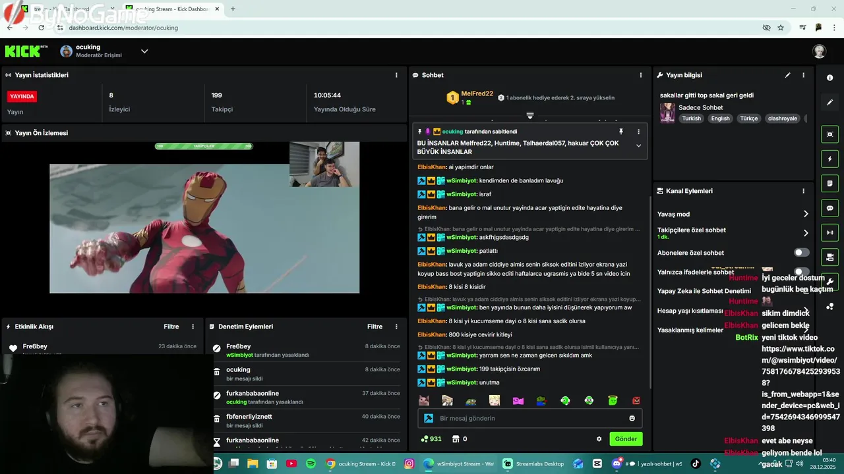Viewport: 844px width, 474px height.
Task: Open Yasaklanmış kelimeler setting
Action: click(x=733, y=330)
